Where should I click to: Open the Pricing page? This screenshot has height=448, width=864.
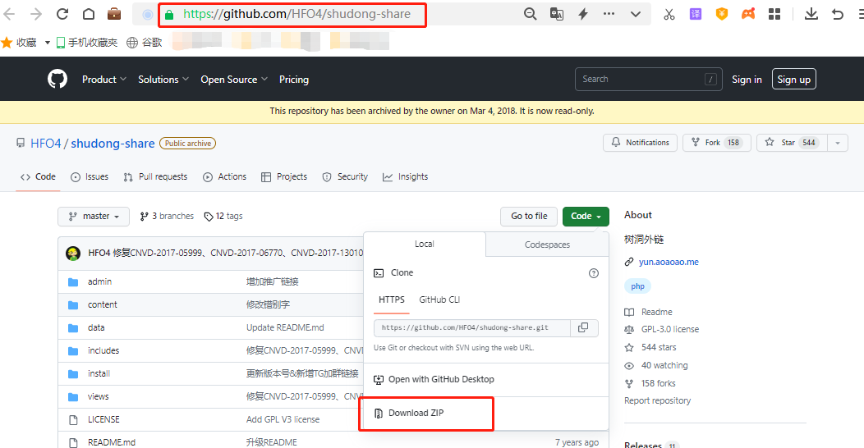294,80
